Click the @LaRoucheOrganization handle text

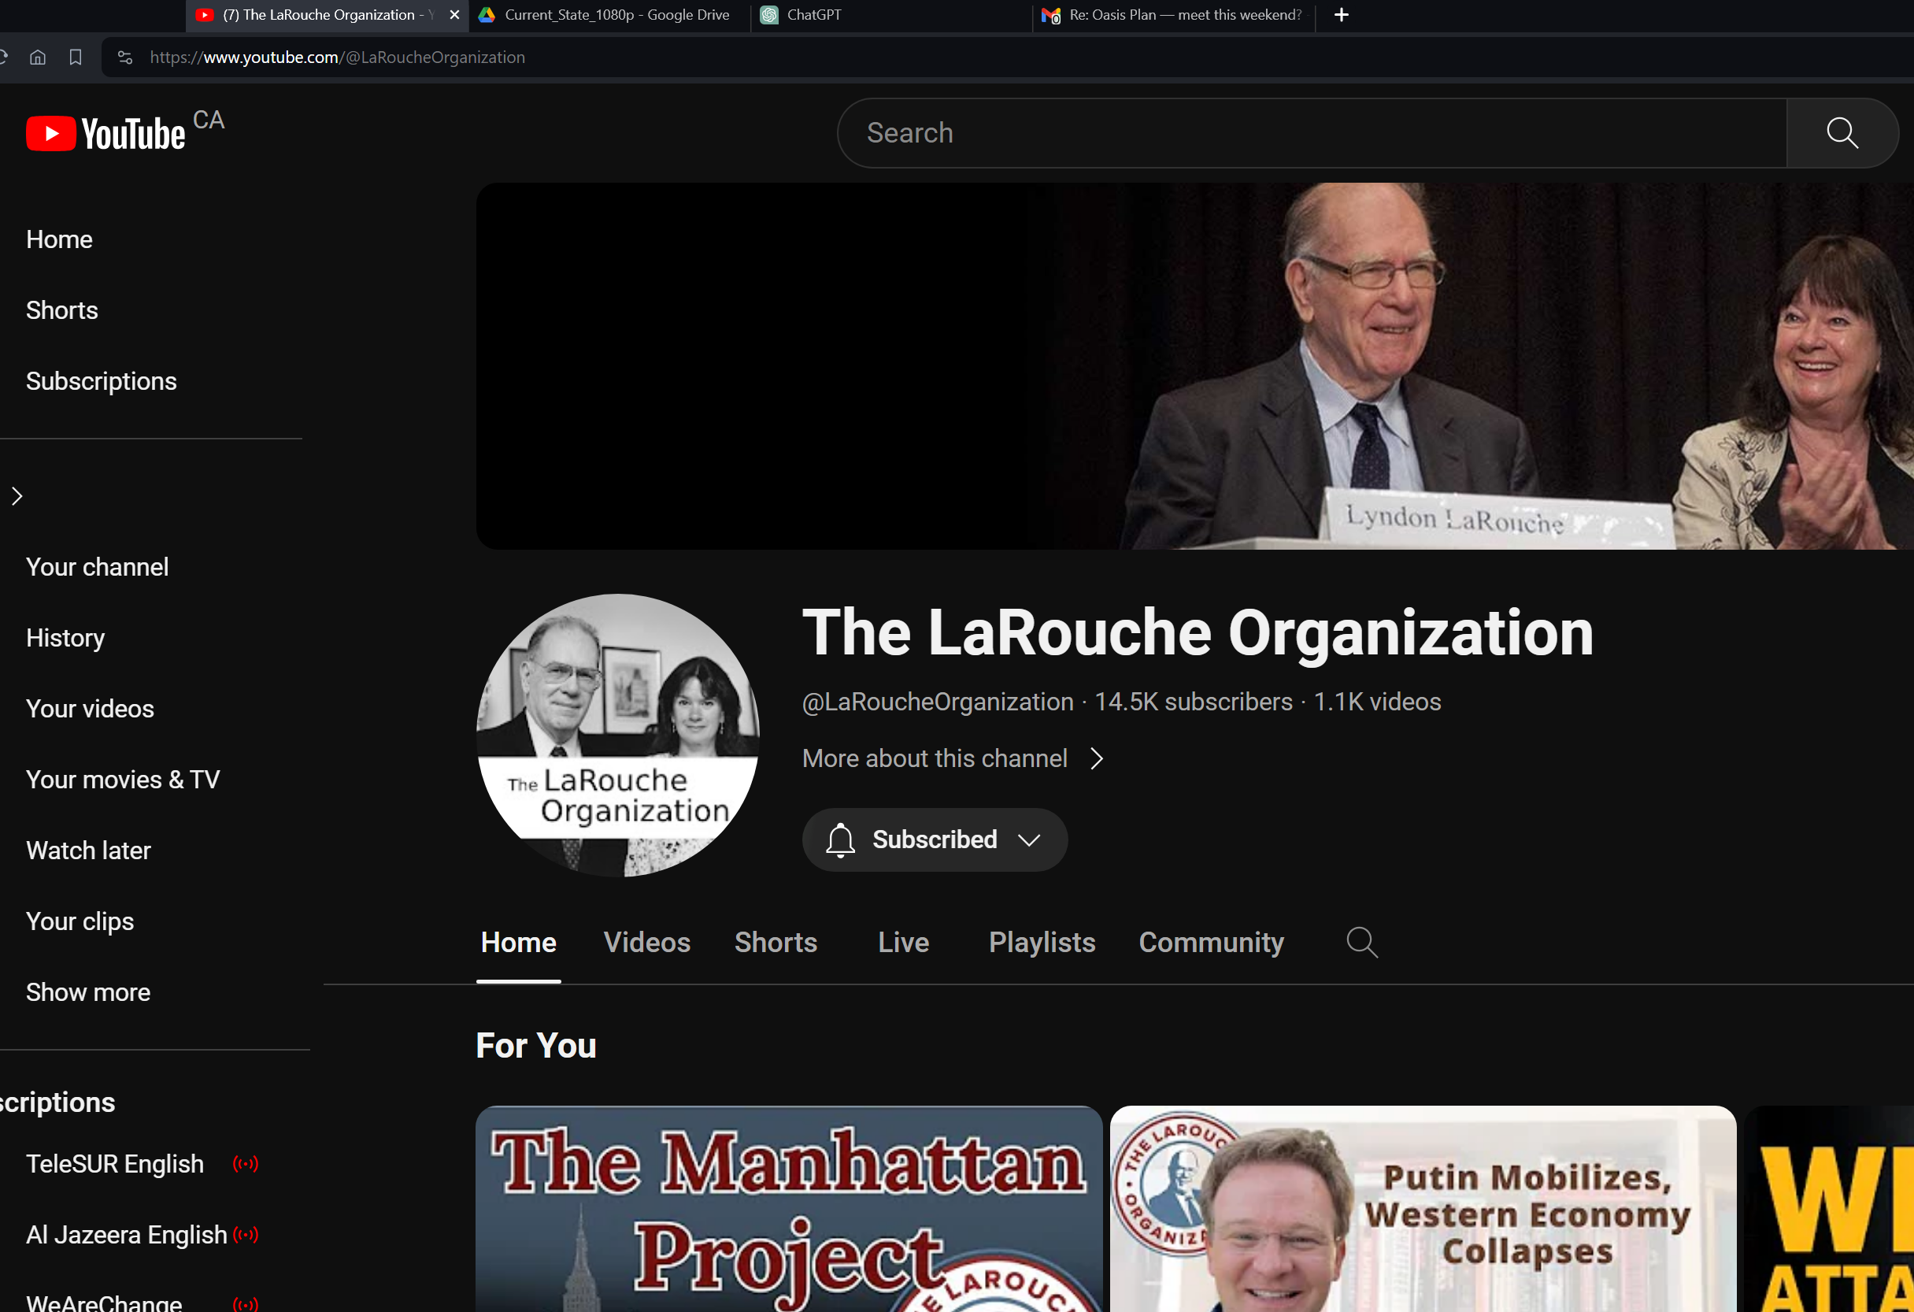click(938, 702)
